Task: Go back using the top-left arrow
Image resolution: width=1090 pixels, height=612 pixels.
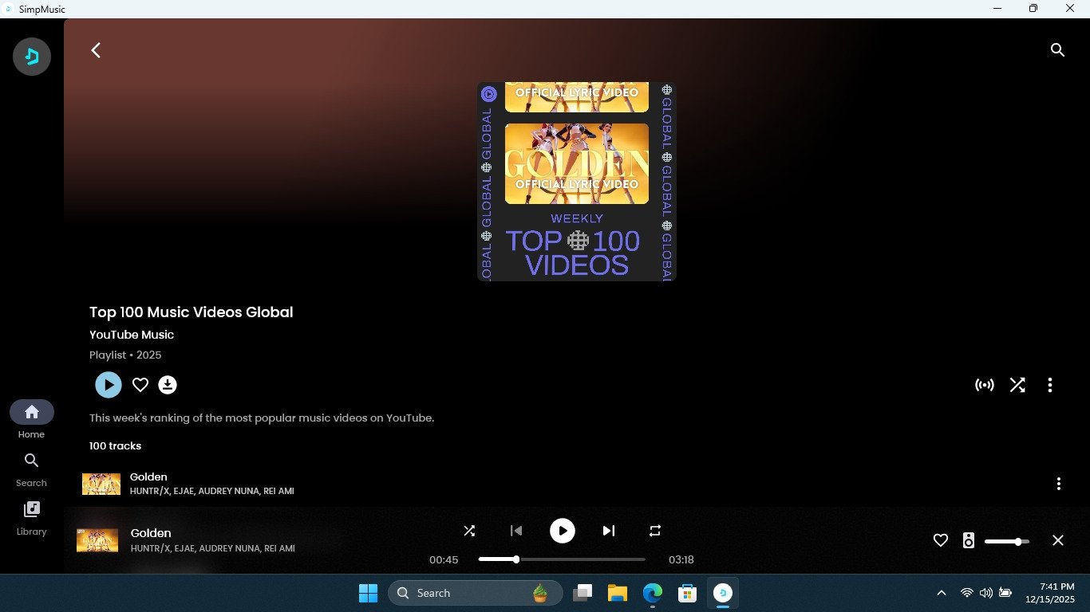Action: point(96,50)
